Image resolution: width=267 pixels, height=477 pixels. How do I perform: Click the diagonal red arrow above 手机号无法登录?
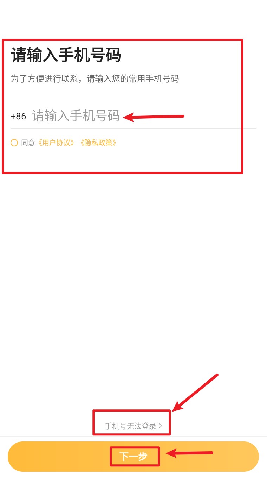(x=195, y=393)
